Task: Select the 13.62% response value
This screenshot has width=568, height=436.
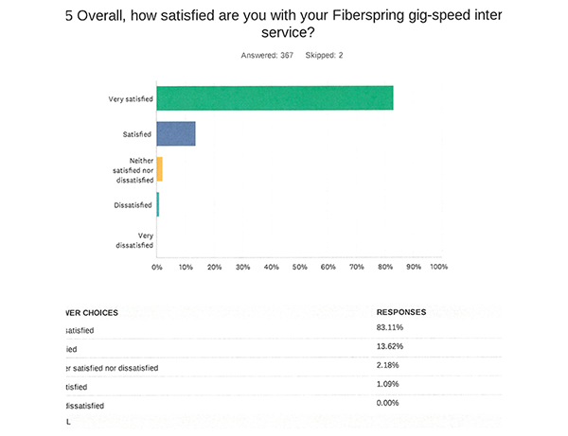Action: point(389,346)
